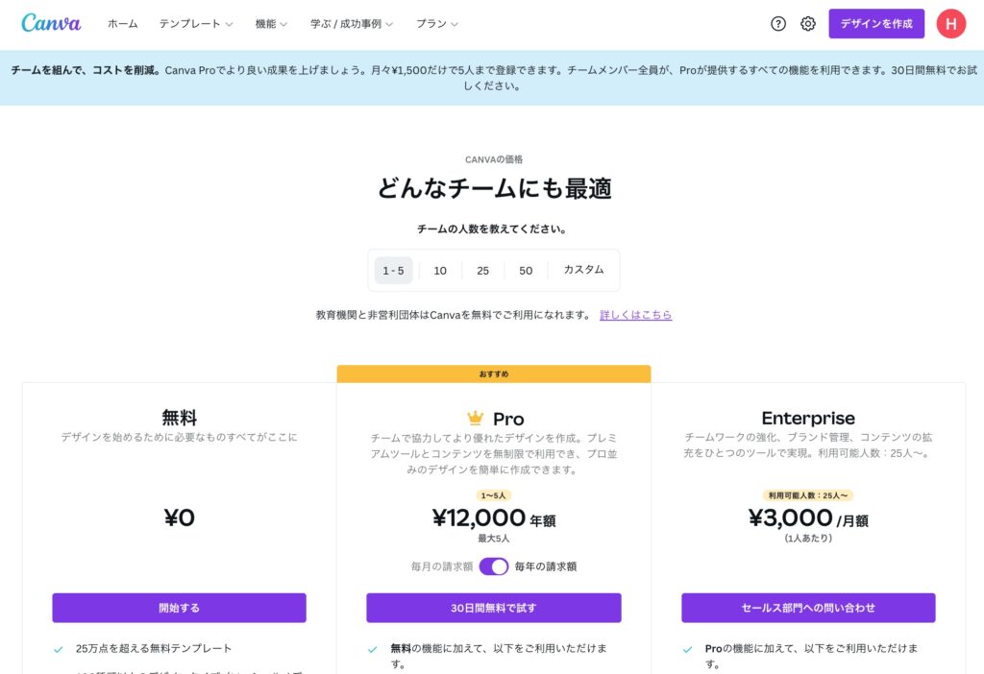Click the 1〜5人 badge in Pro card
984x674 pixels.
(493, 495)
